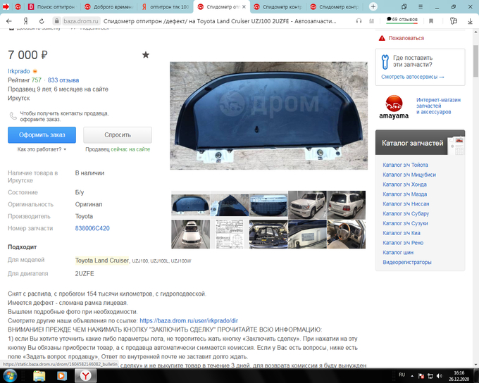
Task: Turn on page read-aloud headphones icon
Action: point(359,20)
